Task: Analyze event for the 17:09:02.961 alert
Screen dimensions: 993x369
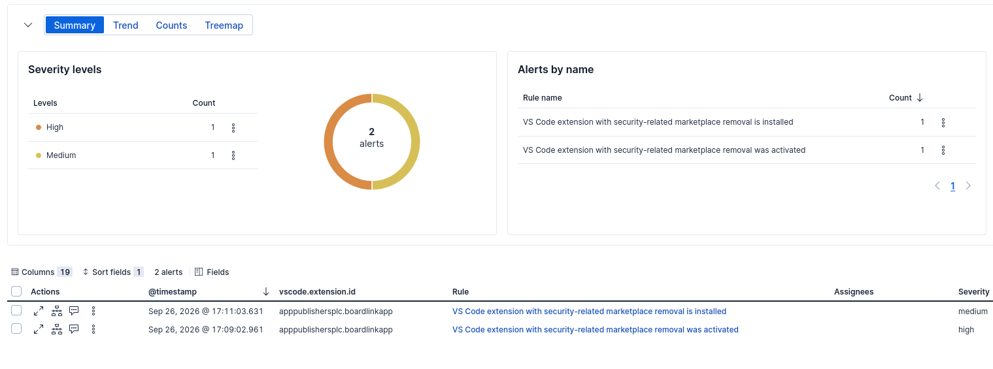Action: coord(57,329)
